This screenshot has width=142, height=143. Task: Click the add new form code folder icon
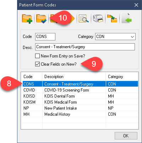(27, 19)
